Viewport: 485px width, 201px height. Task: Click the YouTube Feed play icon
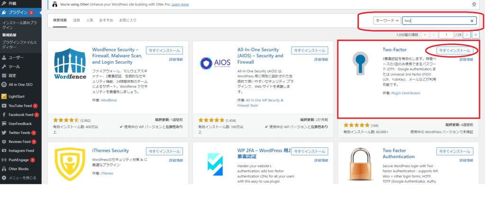(x=4, y=106)
